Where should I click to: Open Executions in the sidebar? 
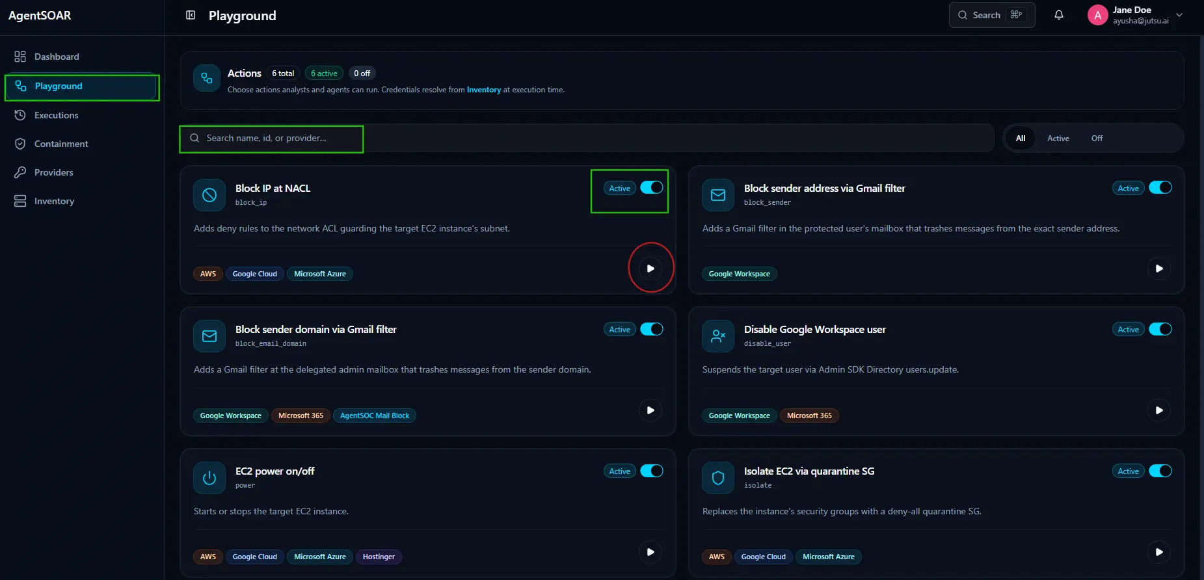point(82,115)
